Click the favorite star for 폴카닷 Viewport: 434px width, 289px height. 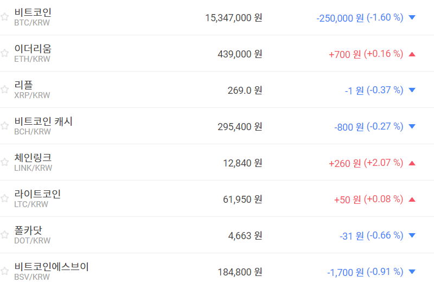(x=5, y=235)
